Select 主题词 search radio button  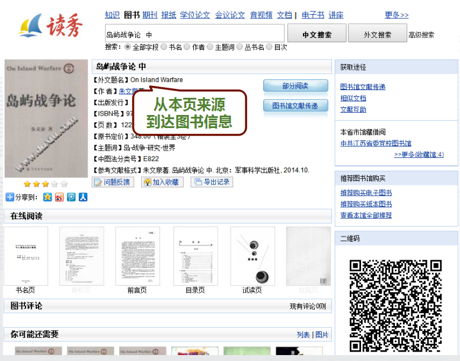pos(210,47)
